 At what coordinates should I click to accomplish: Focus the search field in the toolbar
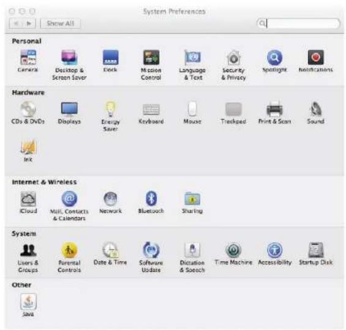click(298, 23)
